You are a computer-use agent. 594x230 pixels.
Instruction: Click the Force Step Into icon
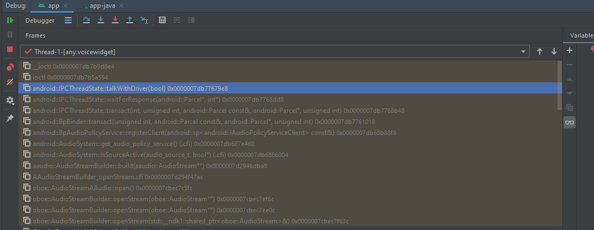(x=115, y=20)
